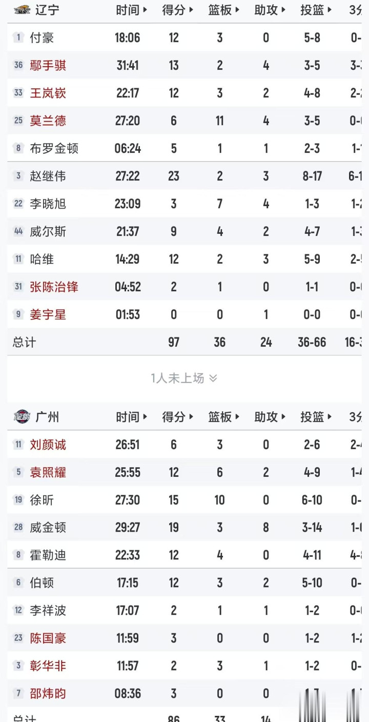This screenshot has height=722, width=369.
Task: Click jersey number 31 badge for 张陈治锋
Action: coord(18,287)
